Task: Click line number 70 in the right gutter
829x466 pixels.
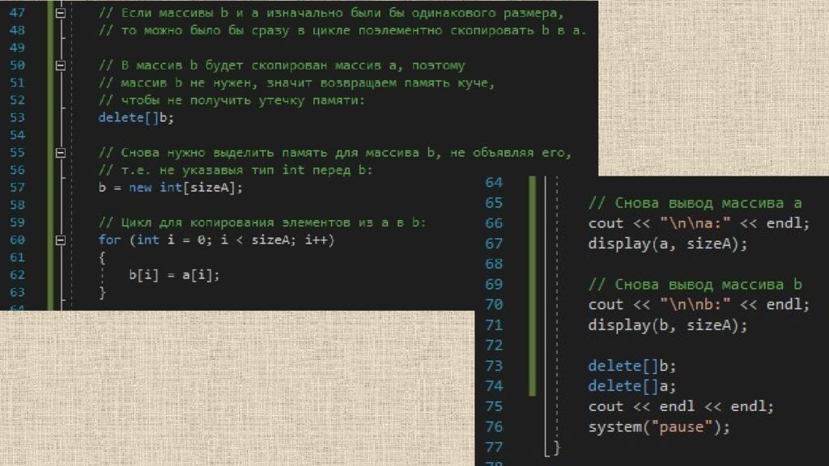Action: tap(494, 305)
